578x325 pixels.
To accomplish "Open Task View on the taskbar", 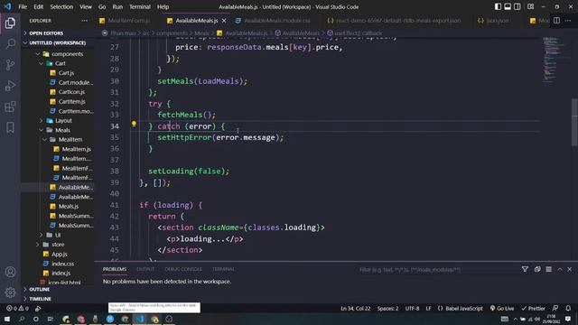I will pos(51,319).
